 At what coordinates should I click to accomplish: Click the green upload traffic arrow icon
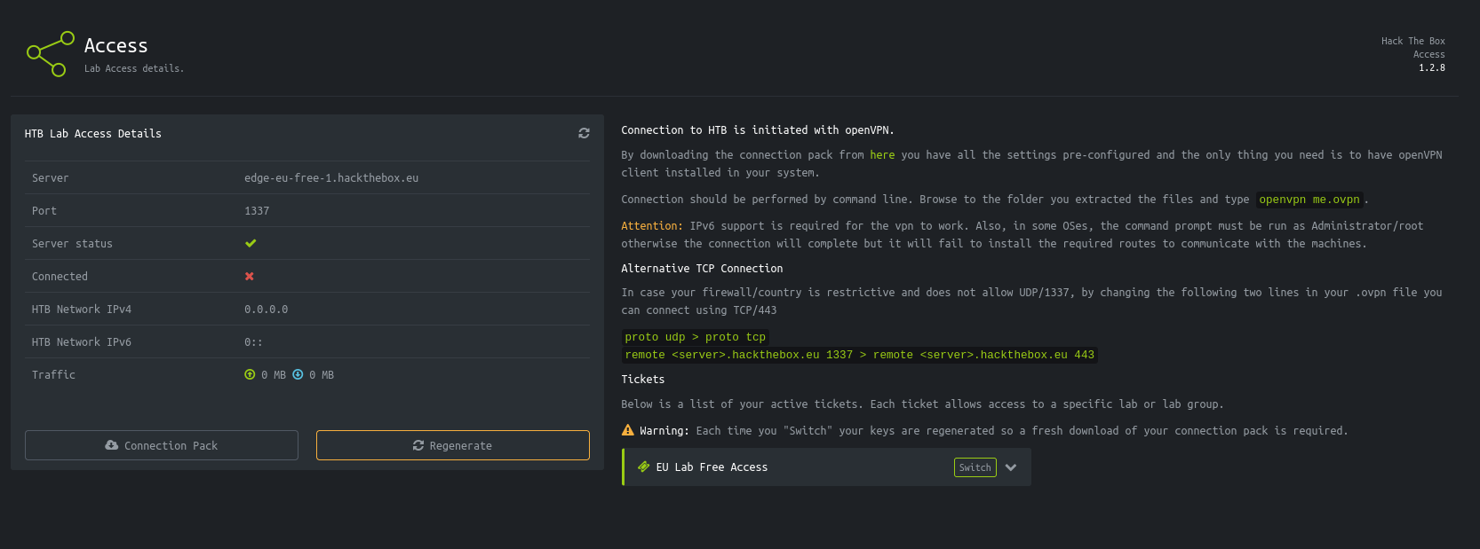(x=250, y=374)
